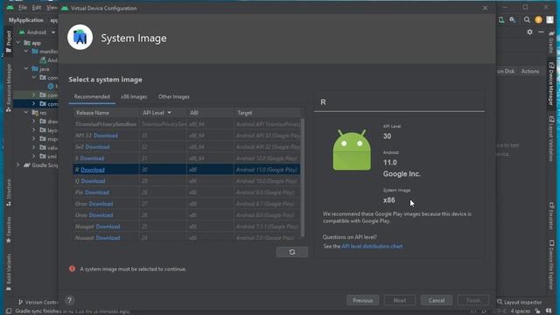560x315 pixels.
Task: Open the API level distribution chart link
Action: point(372,247)
